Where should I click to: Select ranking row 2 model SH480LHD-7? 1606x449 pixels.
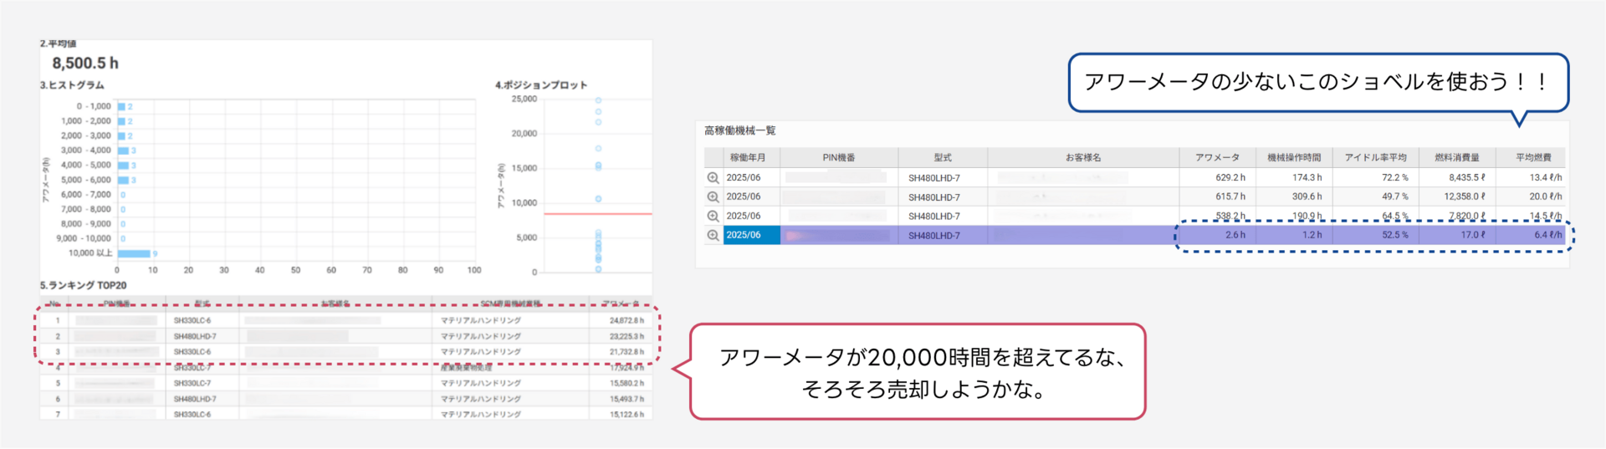pyautogui.click(x=195, y=336)
